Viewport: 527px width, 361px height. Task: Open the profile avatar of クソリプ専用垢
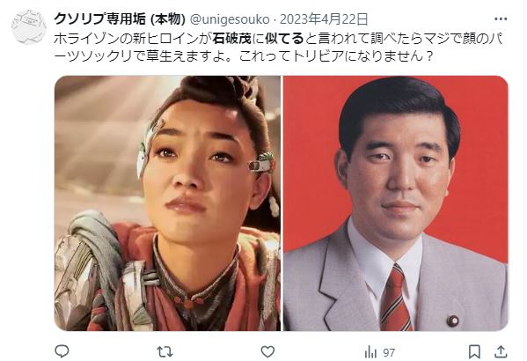pyautogui.click(x=28, y=27)
